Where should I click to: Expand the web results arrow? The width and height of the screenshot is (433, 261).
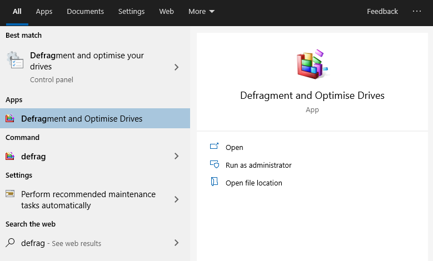pos(176,243)
